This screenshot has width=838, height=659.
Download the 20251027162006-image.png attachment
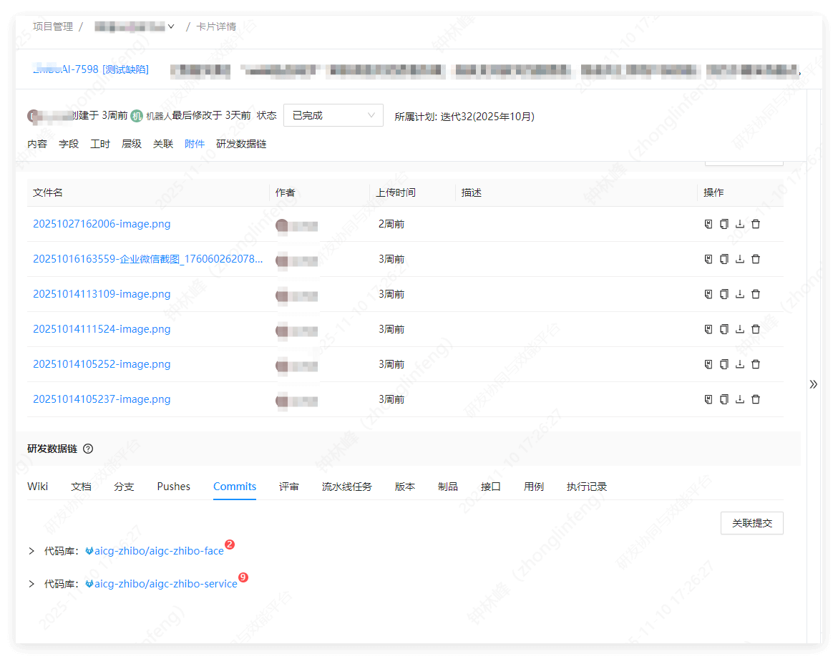tap(740, 223)
